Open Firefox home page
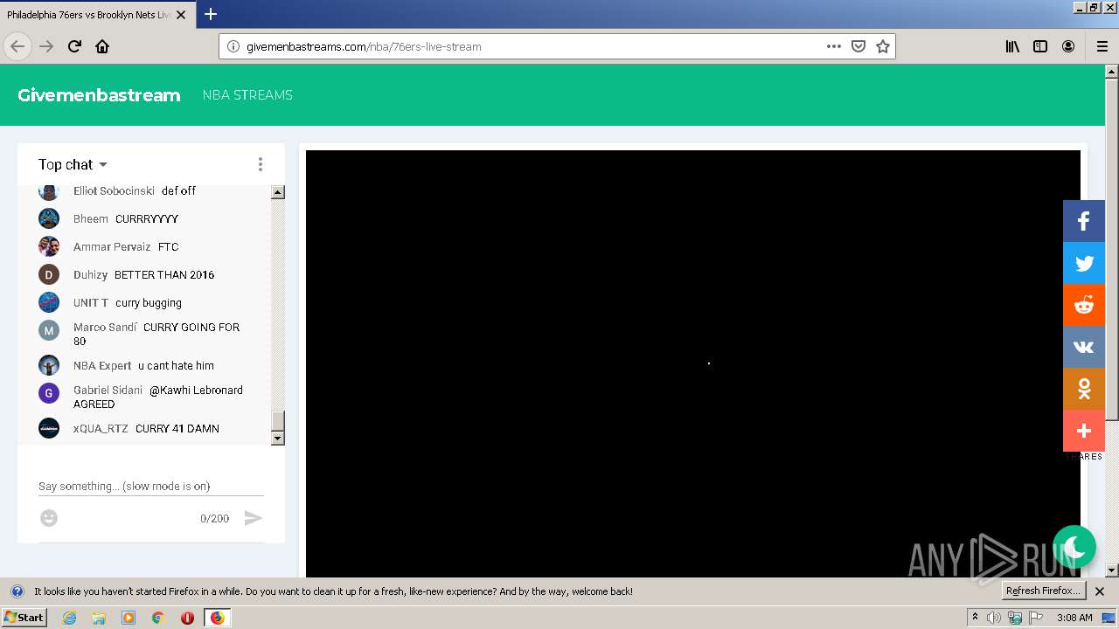This screenshot has height=629, width=1119. point(102,46)
